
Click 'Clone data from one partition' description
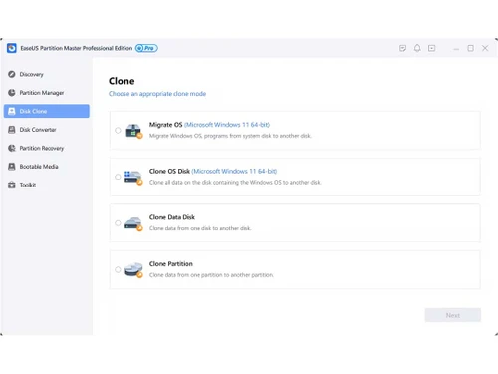(x=211, y=275)
